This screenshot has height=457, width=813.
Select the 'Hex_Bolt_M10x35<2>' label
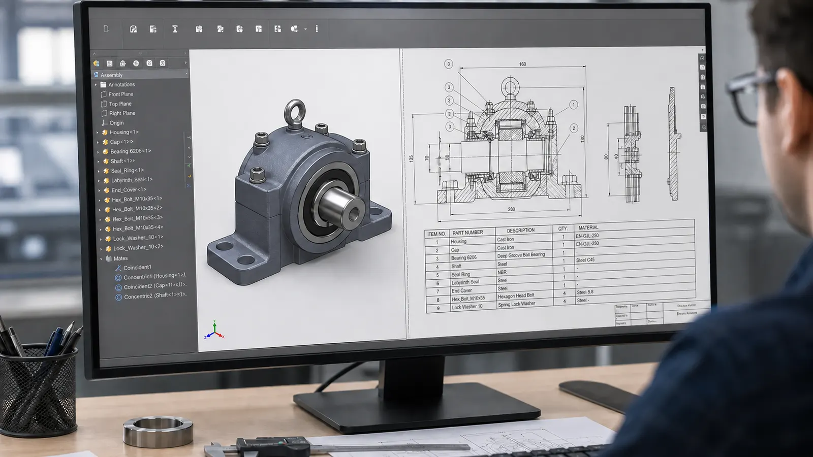(137, 208)
